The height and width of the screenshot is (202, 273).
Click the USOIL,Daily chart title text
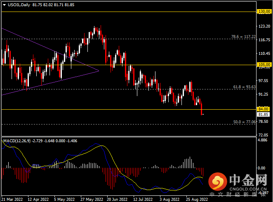(x=19, y=5)
